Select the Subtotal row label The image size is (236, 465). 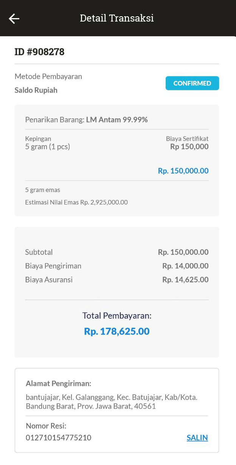click(x=39, y=252)
